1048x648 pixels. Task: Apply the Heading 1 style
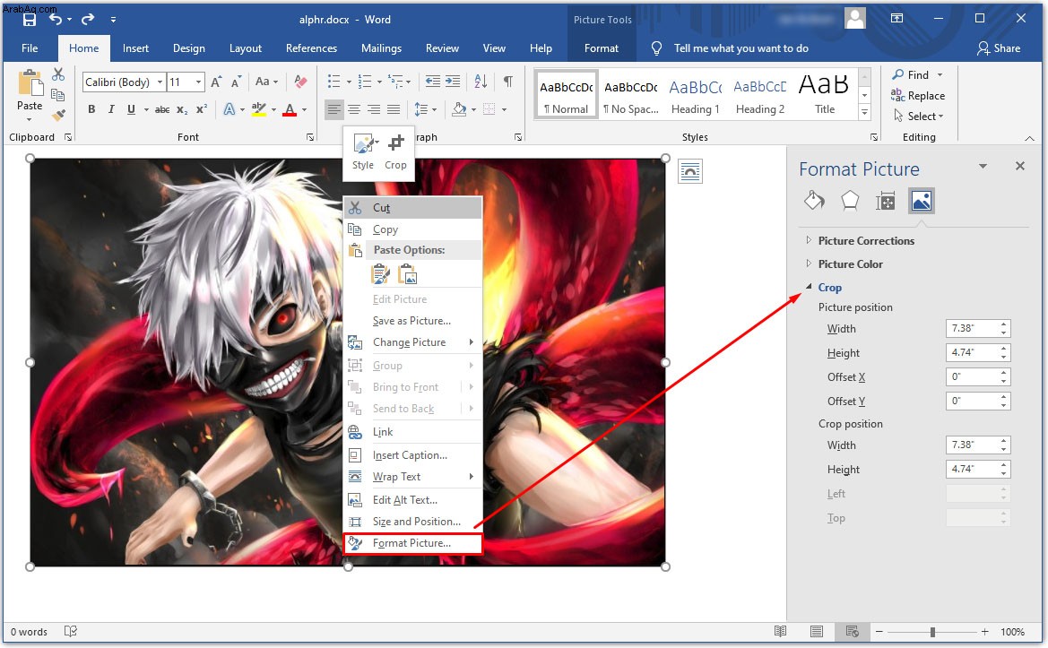pyautogui.click(x=696, y=95)
